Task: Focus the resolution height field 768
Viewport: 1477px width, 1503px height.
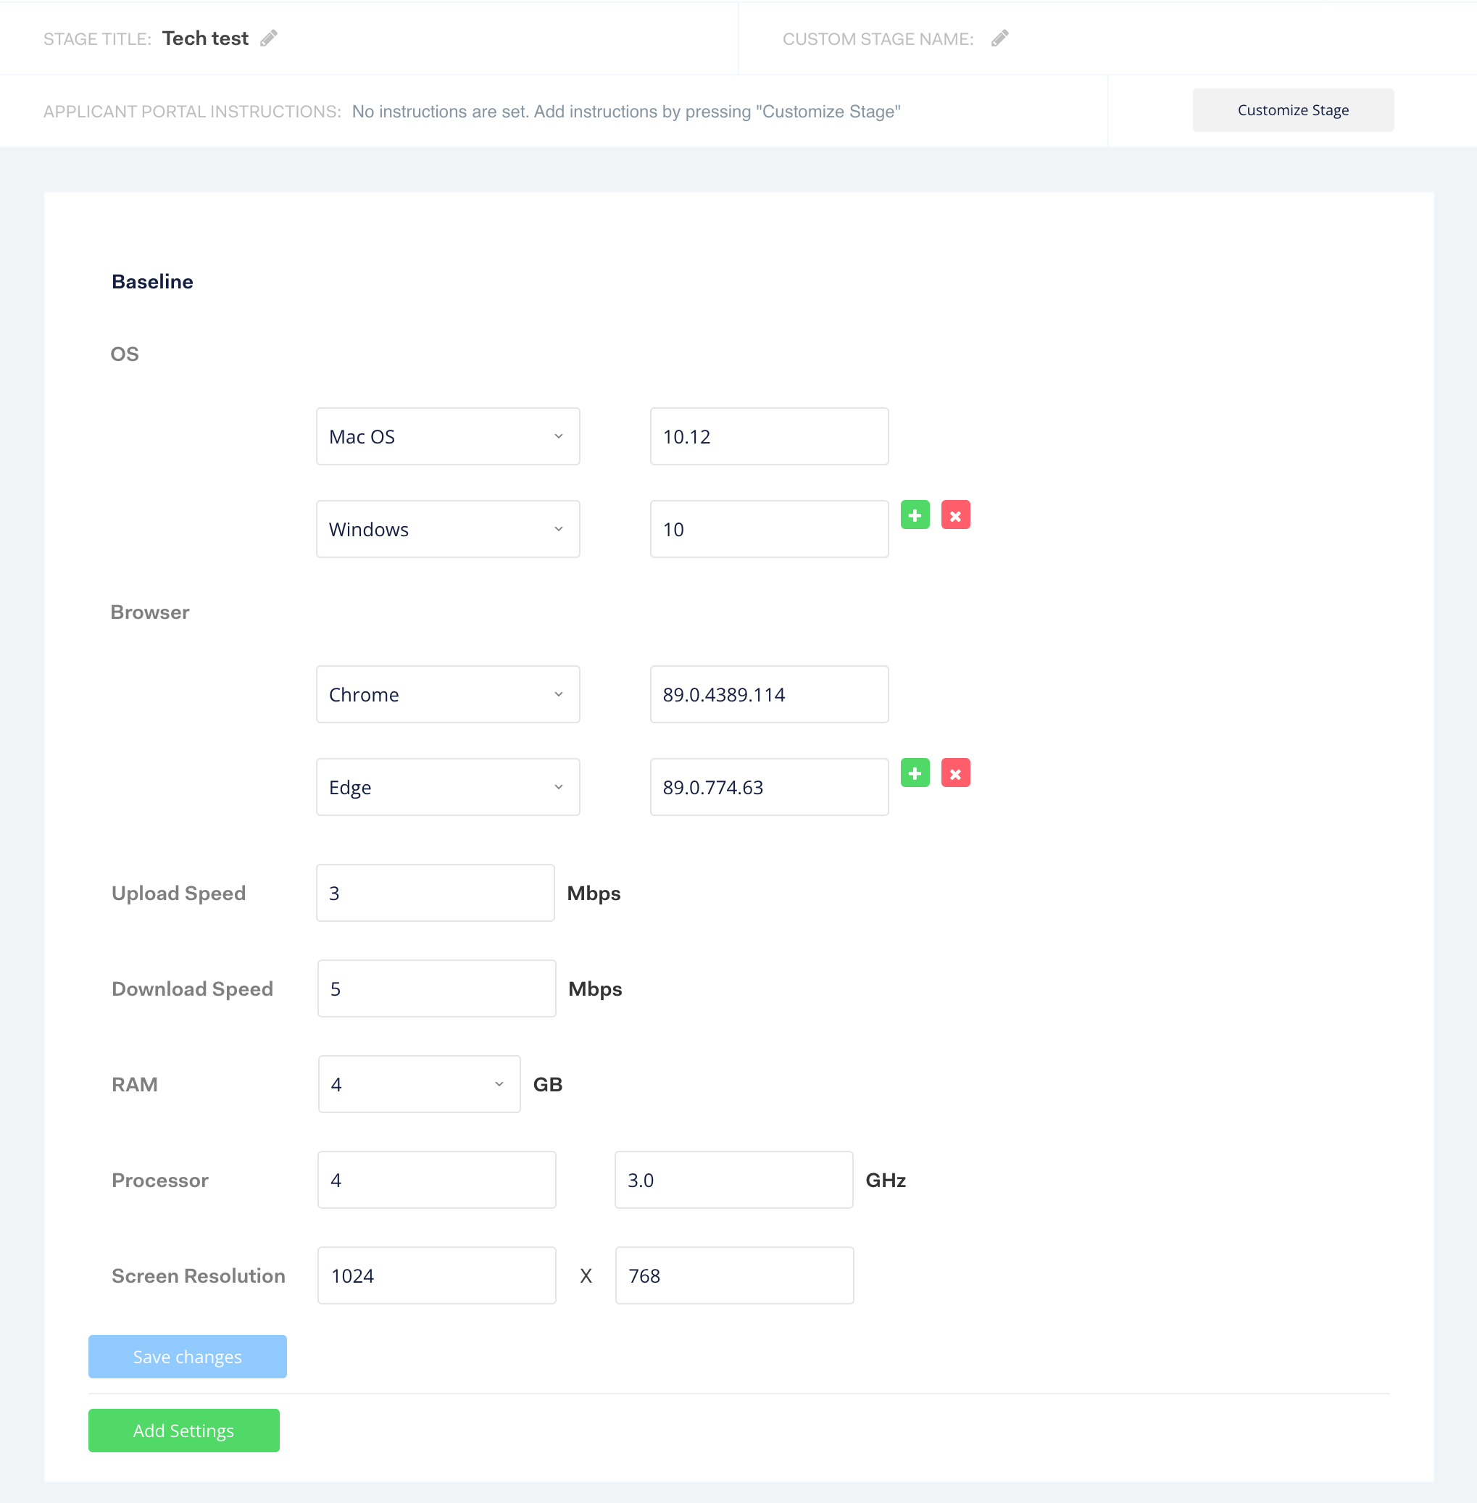Action: point(735,1275)
